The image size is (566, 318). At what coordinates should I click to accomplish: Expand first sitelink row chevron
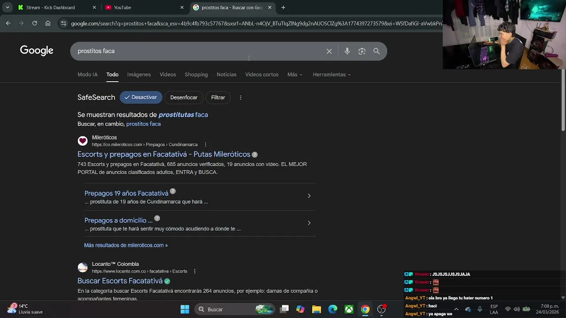click(309, 196)
